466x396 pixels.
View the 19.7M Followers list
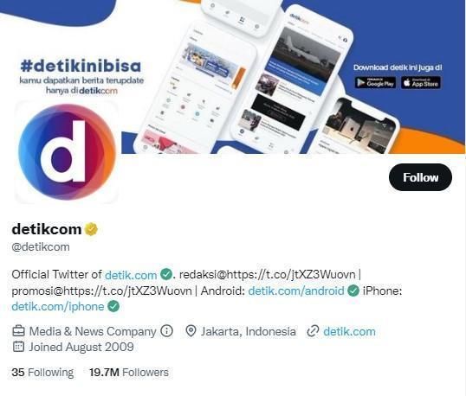coord(129,373)
